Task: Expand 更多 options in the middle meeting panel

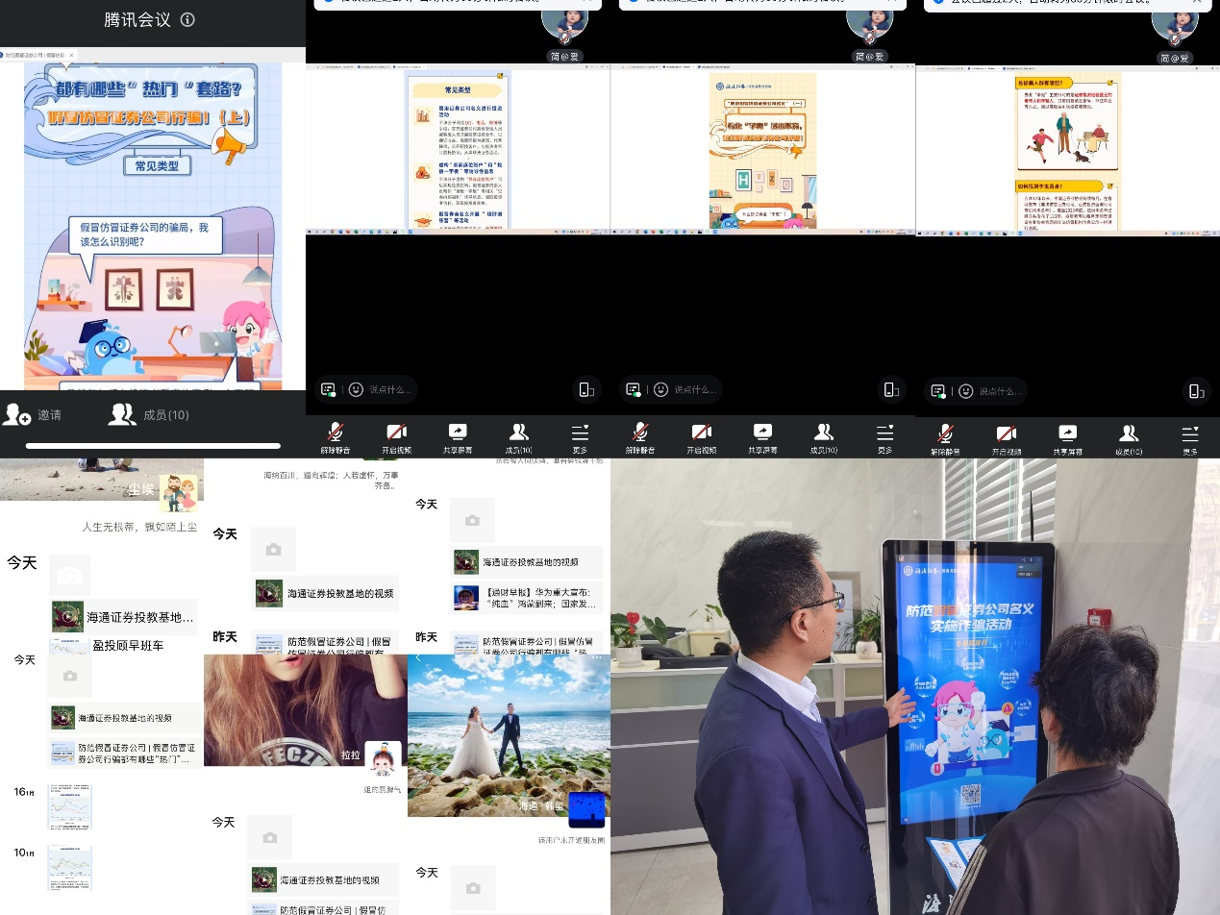Action: 884,437
